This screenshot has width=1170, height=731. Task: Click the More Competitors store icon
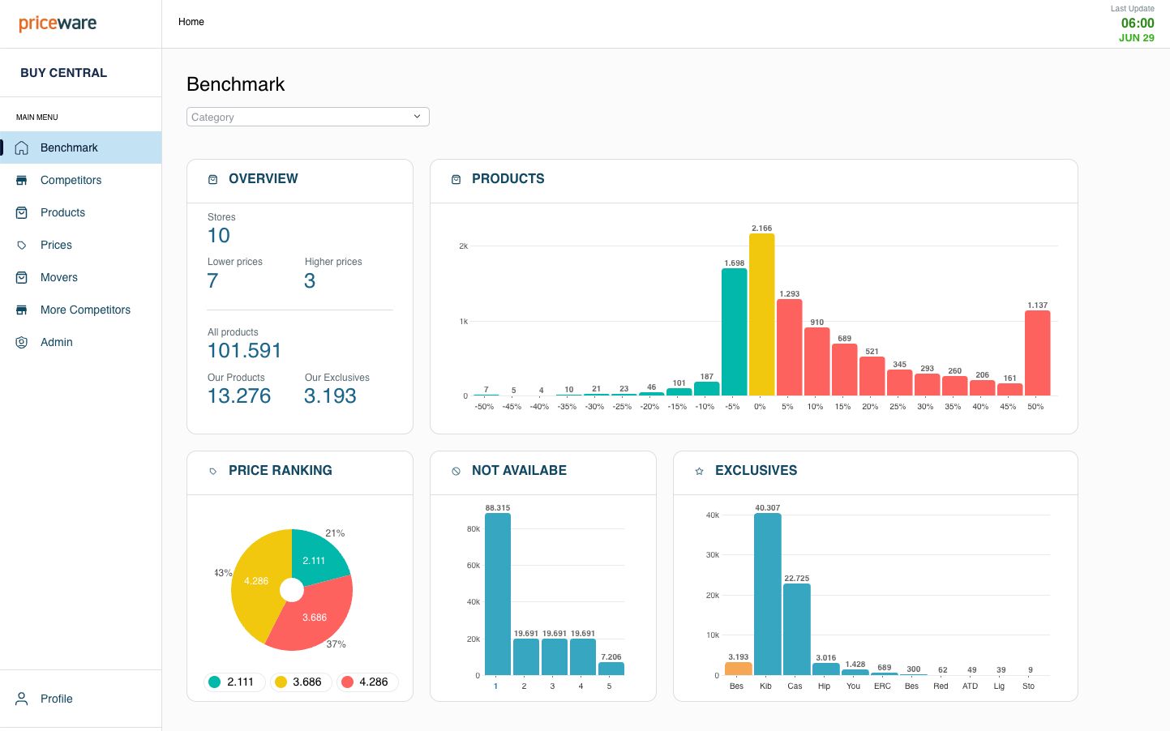click(x=22, y=310)
